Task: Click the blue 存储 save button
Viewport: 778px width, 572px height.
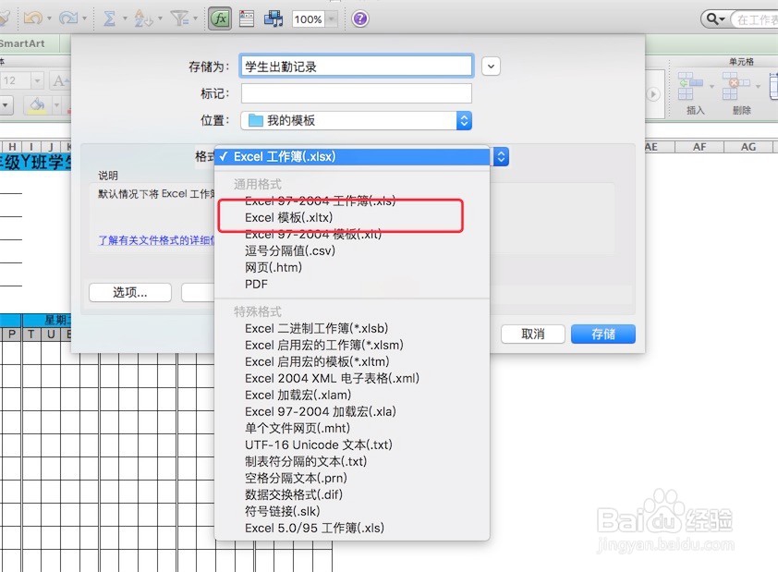Action: click(602, 334)
